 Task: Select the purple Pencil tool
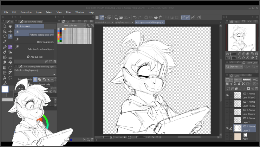[x=10, y=47]
